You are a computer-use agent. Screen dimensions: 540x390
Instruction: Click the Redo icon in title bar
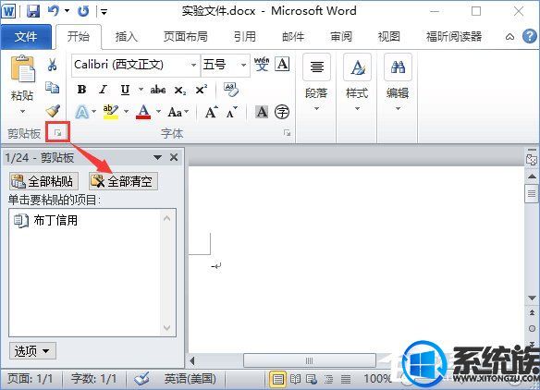pyautogui.click(x=83, y=11)
